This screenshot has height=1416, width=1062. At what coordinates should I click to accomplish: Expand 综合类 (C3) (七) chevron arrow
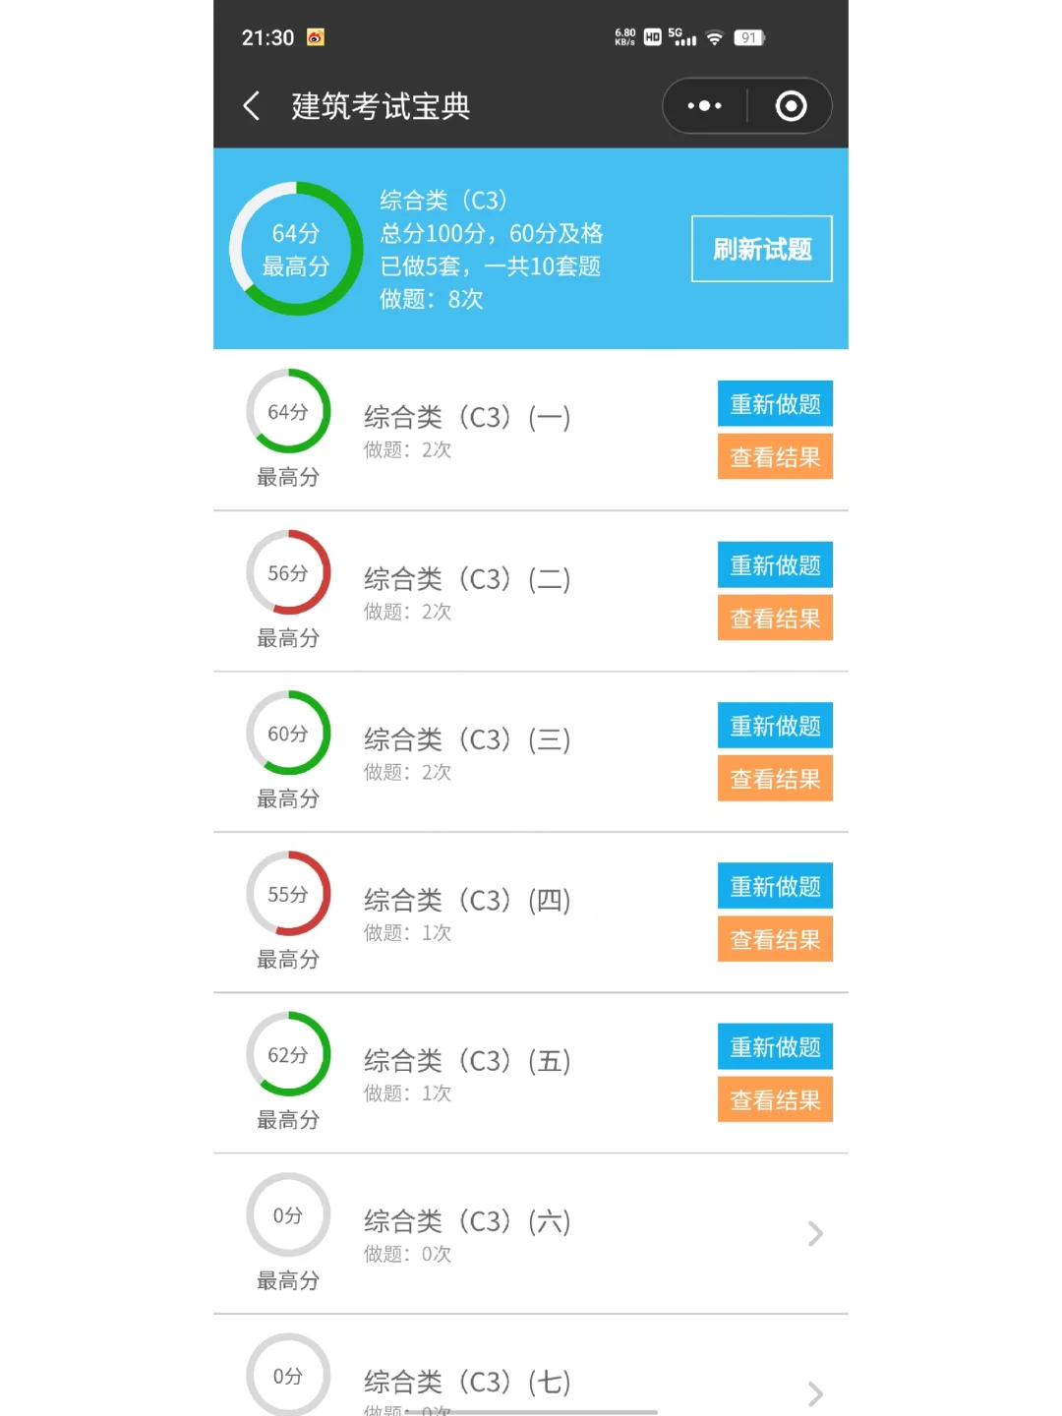click(815, 1393)
